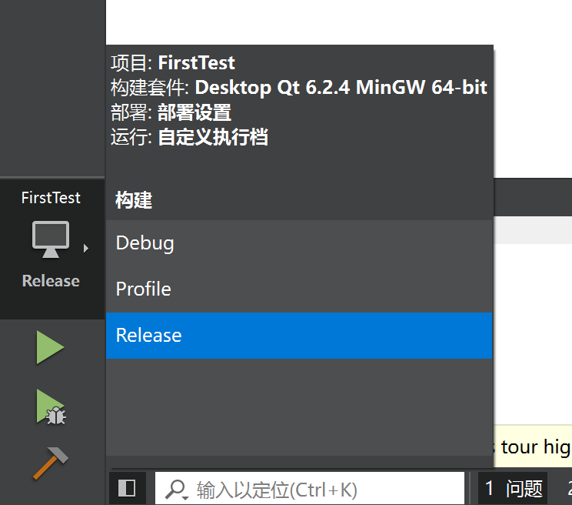Select the Profile build configuration
The width and height of the screenshot is (572, 505).
coord(299,289)
